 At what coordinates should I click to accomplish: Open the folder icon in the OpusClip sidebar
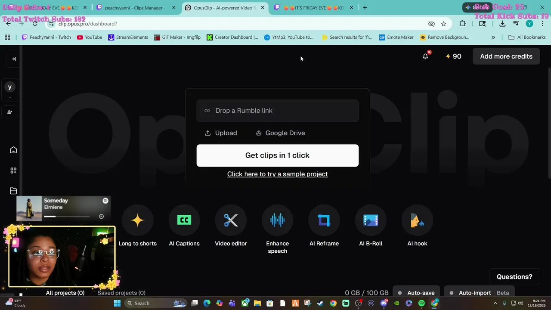coord(13,191)
